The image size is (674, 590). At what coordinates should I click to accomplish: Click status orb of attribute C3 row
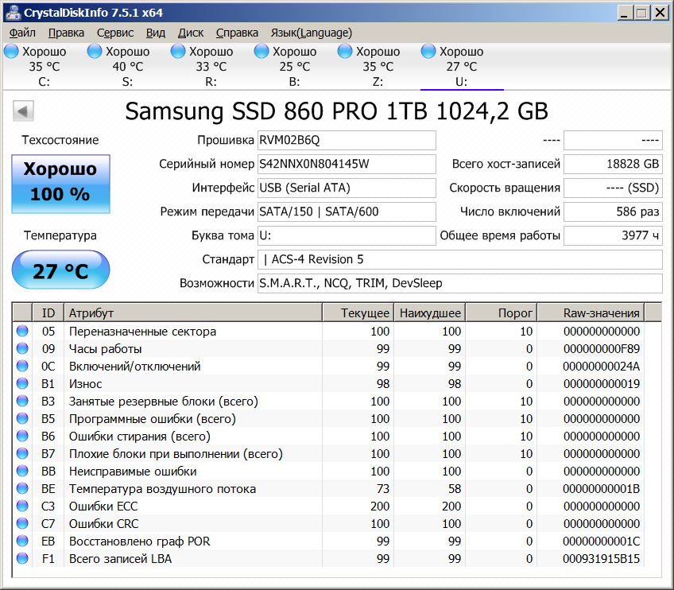click(x=22, y=507)
